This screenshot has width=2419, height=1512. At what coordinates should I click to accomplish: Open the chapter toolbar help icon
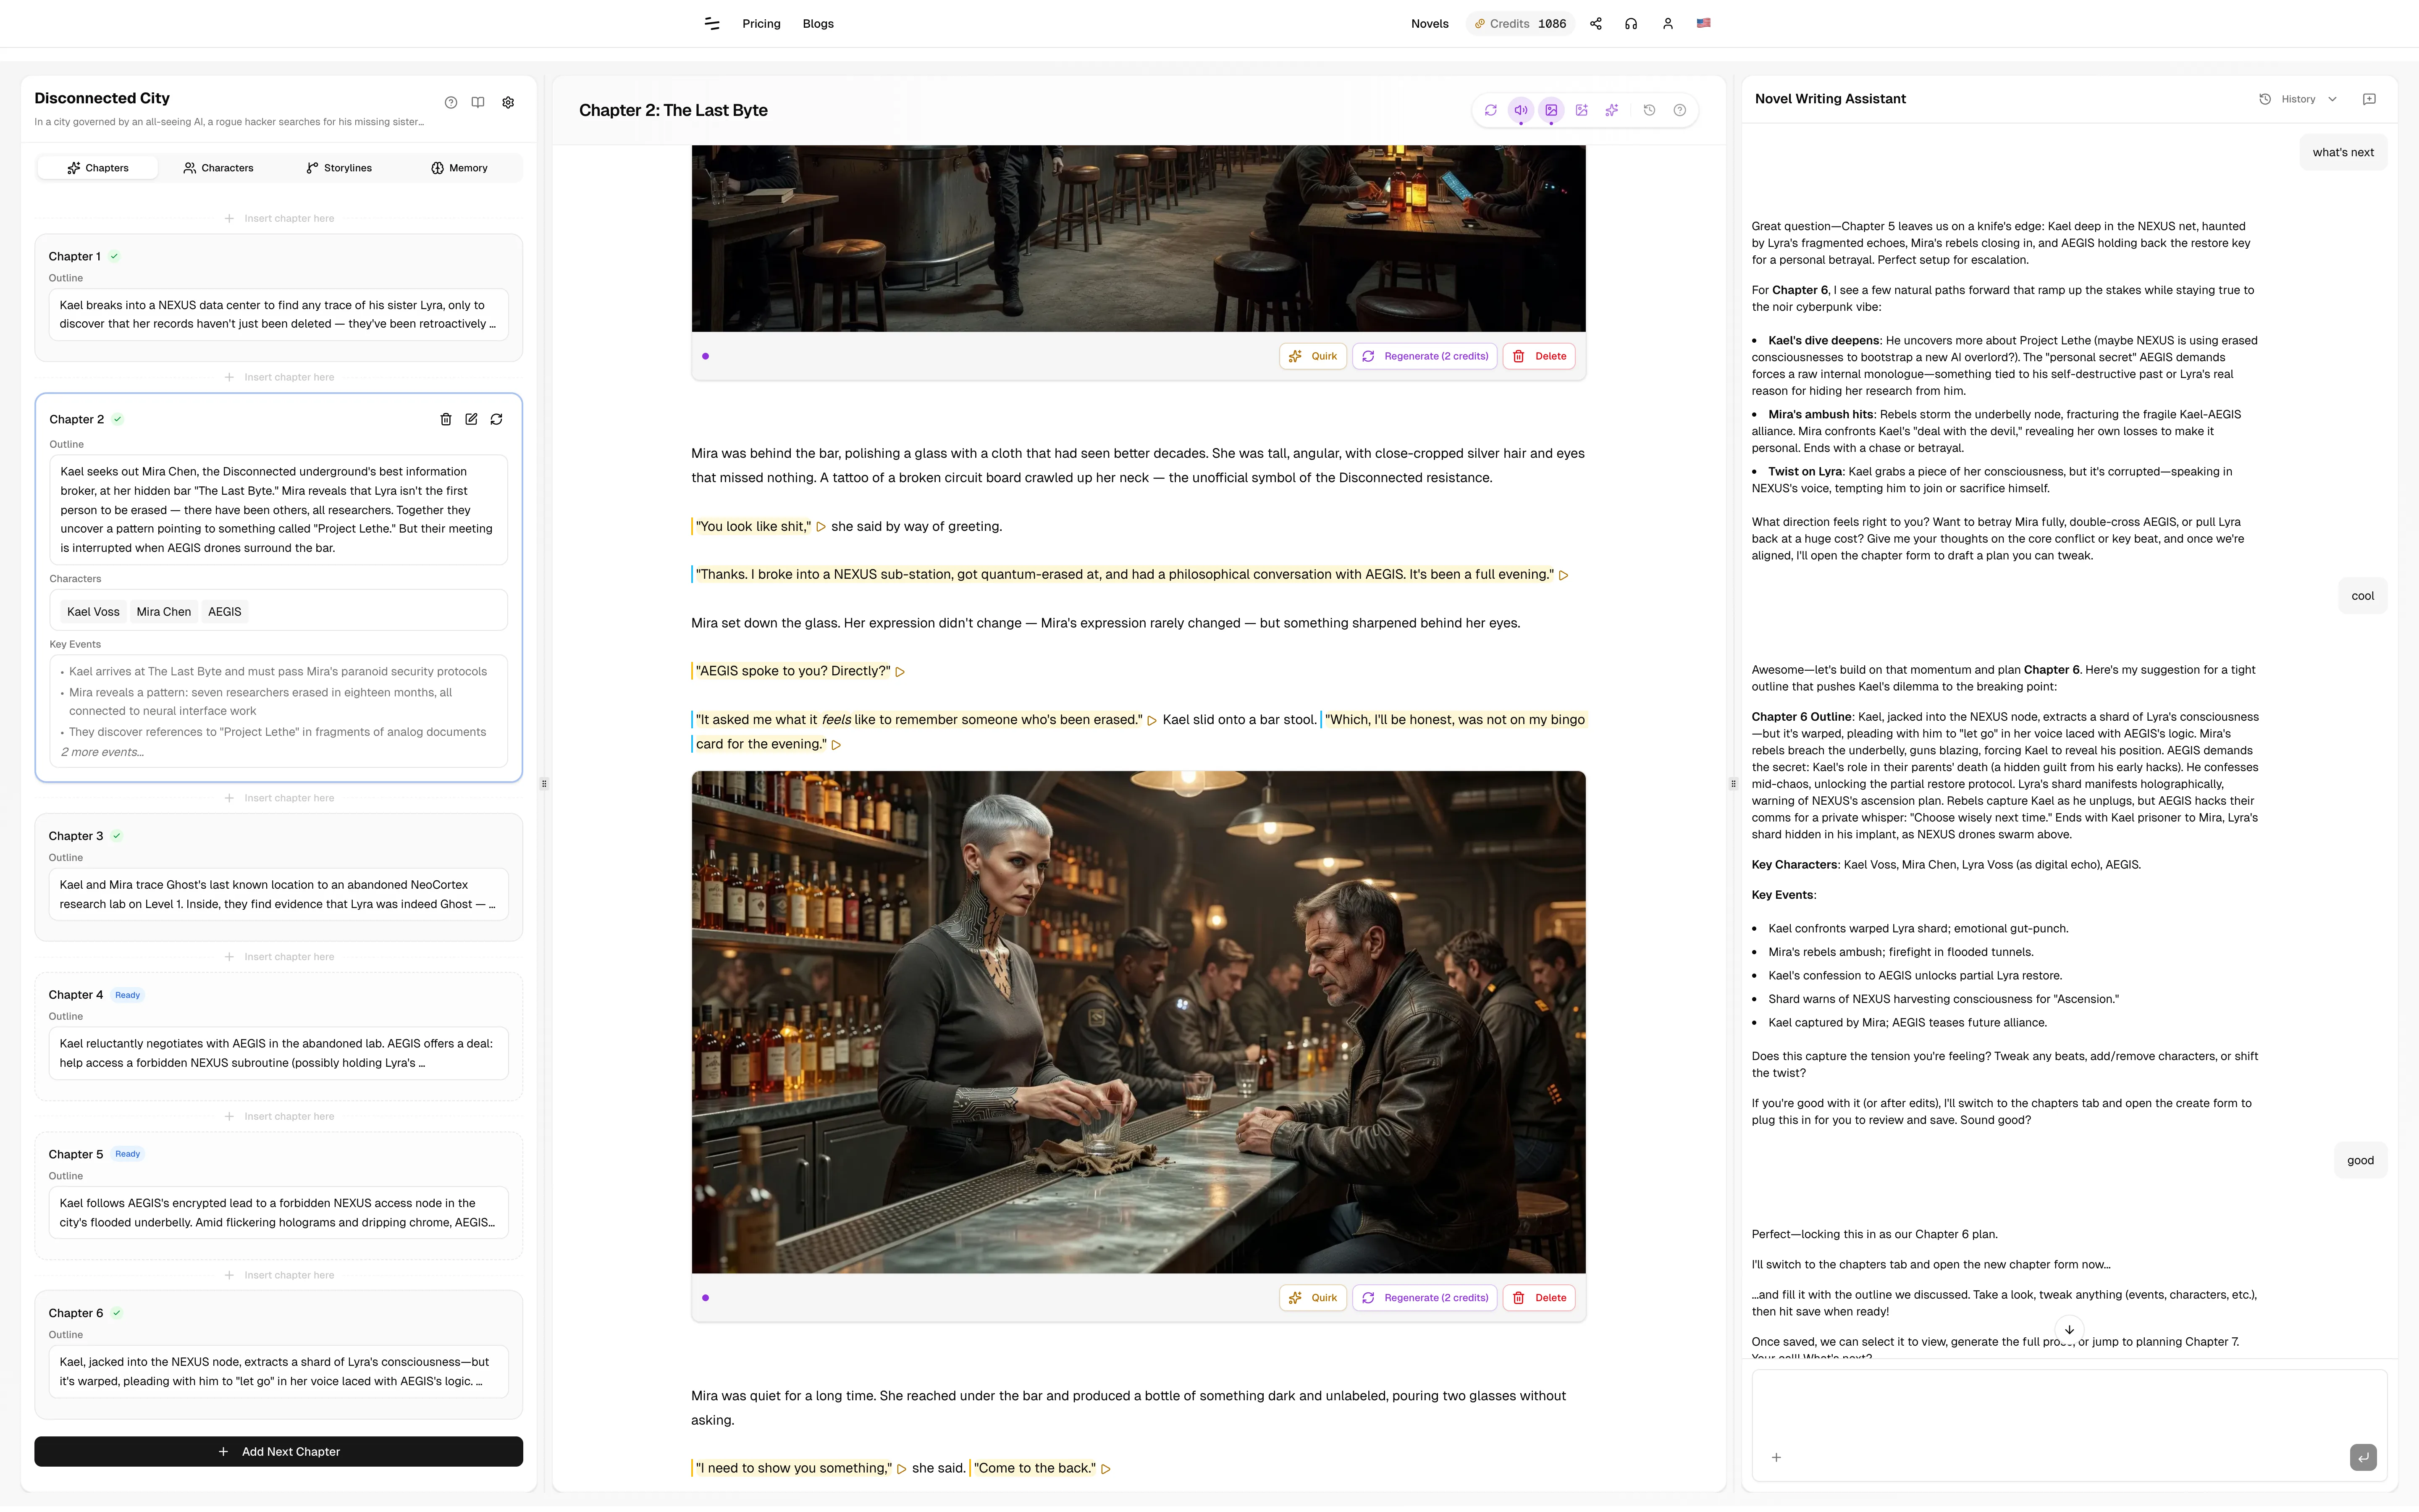click(1679, 110)
